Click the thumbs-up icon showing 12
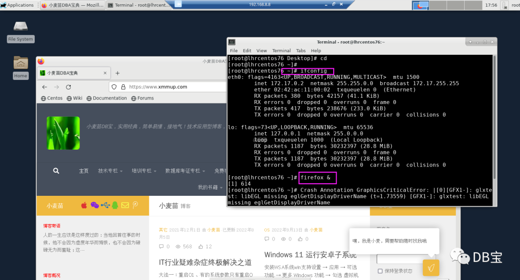This screenshot has width=520, height=280. click(x=201, y=246)
